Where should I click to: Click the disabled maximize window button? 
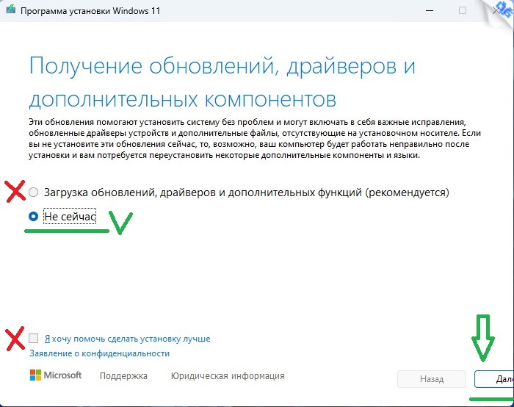pos(463,10)
